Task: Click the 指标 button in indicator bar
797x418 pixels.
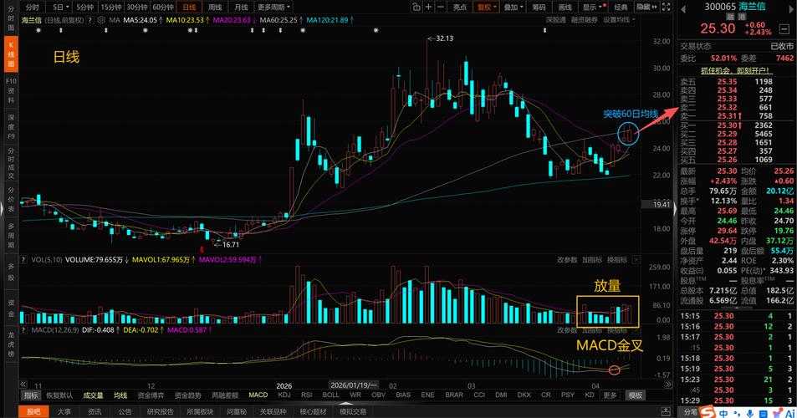Action: click(31, 395)
